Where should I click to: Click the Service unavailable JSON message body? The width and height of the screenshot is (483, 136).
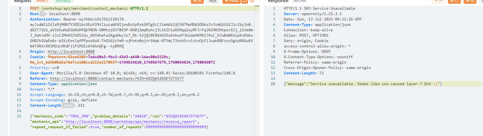(363, 84)
